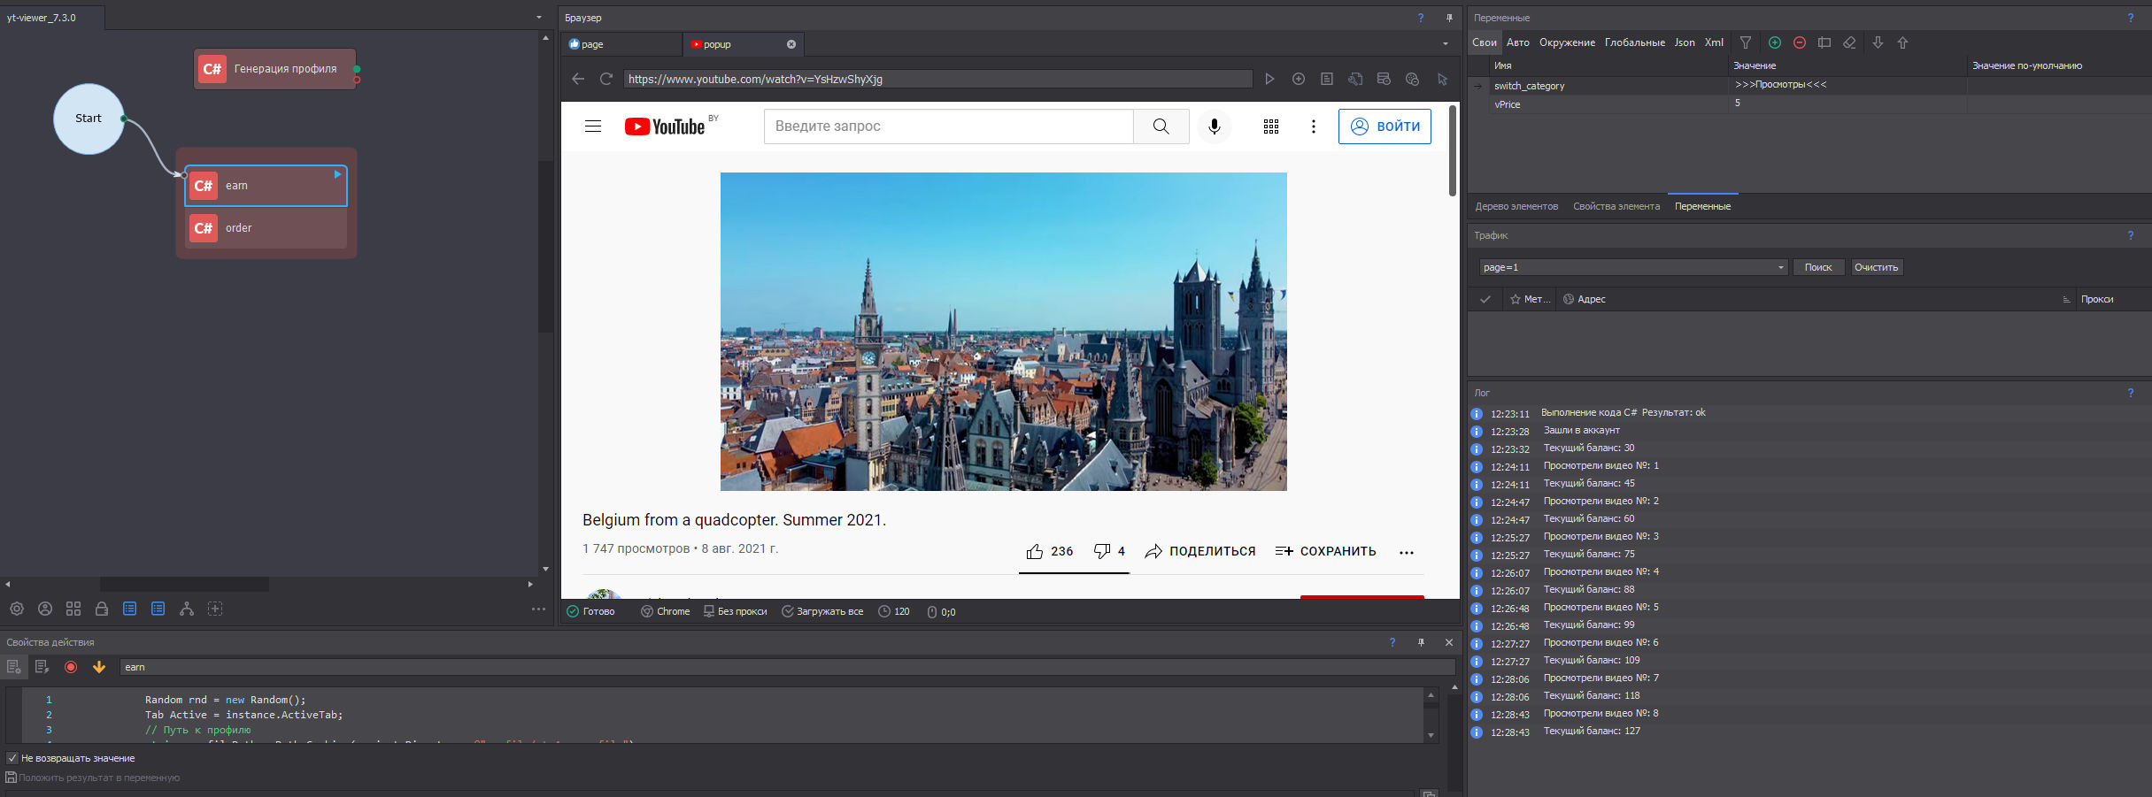Switch to 'Дерево элементов' tab
Screen dimensions: 2152x797
(1516, 206)
